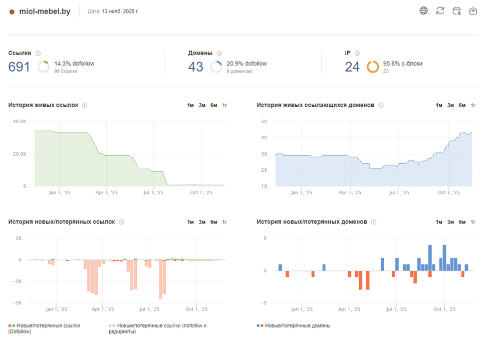488x343 pixels.
Task: Toggle the Новые/потерянные ссылки (Dofollow) legend
Action: tap(44, 328)
